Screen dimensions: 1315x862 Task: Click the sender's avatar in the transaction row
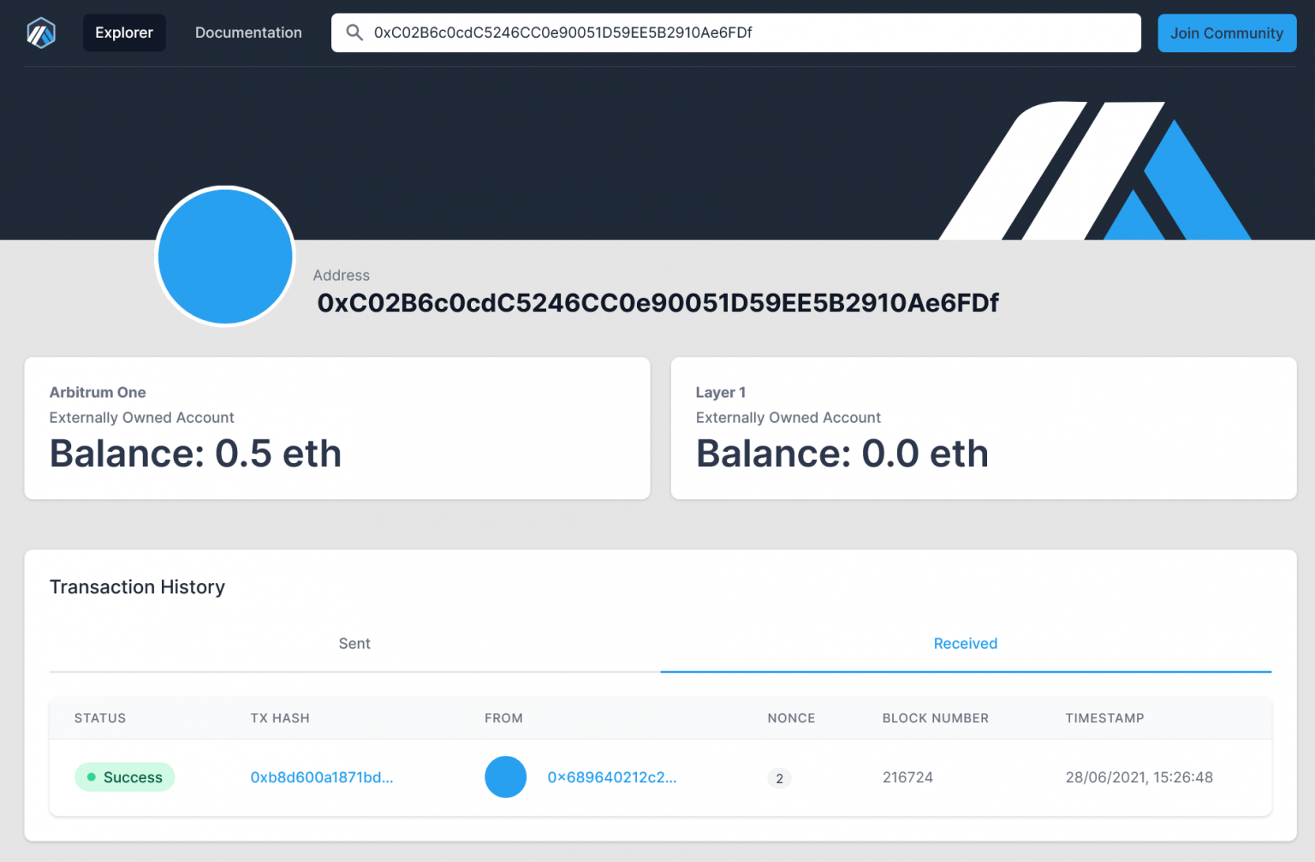505,777
